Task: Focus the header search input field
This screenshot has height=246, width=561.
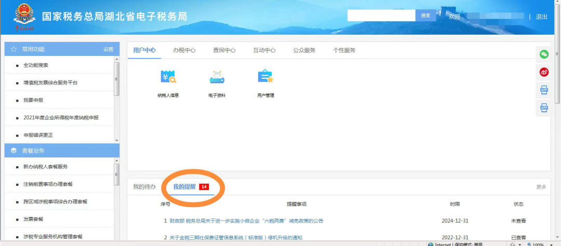Action: click(381, 16)
